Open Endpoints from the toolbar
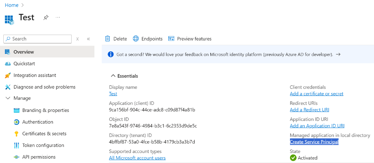This screenshot has height=163, width=374. click(x=148, y=39)
